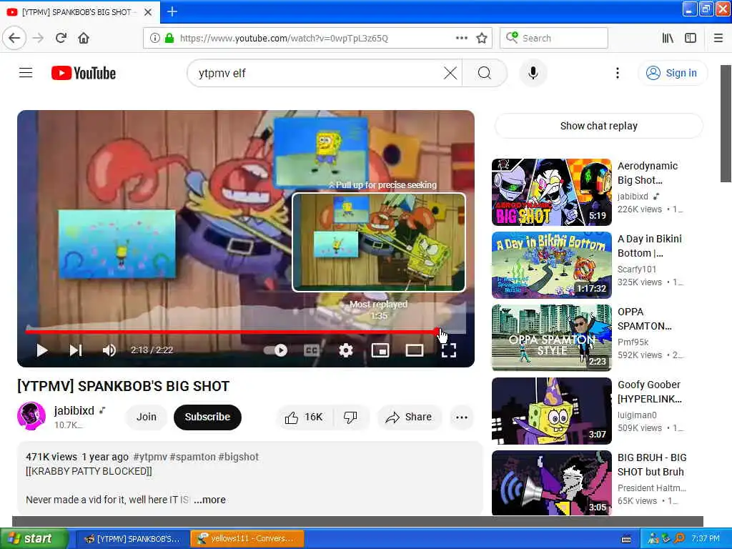Open Goofy Goober [HYPERLINK video title
This screenshot has width=732, height=549.
pos(649,392)
